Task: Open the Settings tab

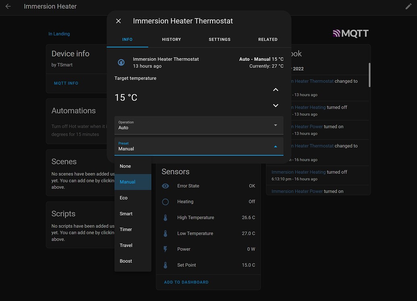Action: [x=220, y=39]
